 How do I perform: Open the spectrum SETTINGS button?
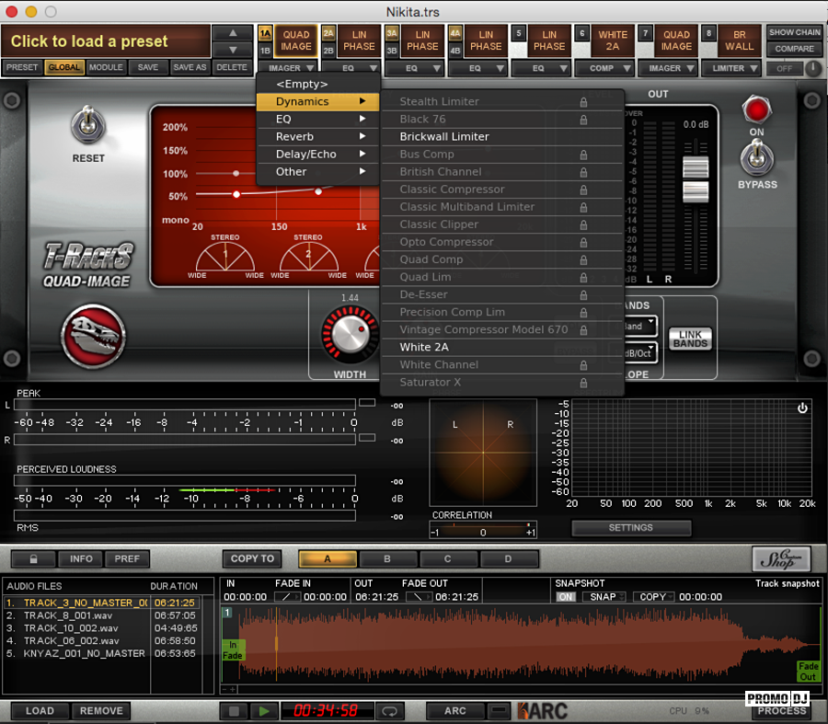pos(631,527)
